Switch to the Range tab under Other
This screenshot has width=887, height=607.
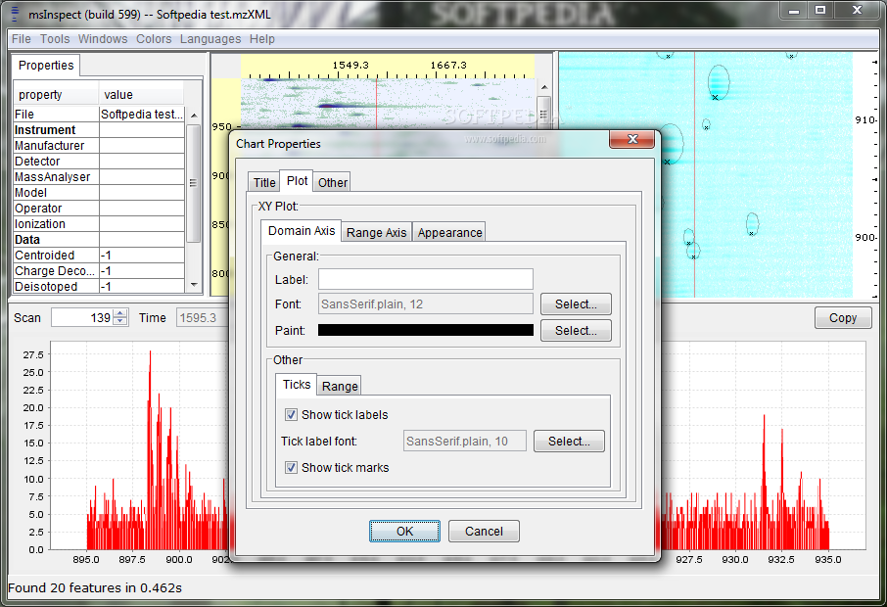click(340, 387)
